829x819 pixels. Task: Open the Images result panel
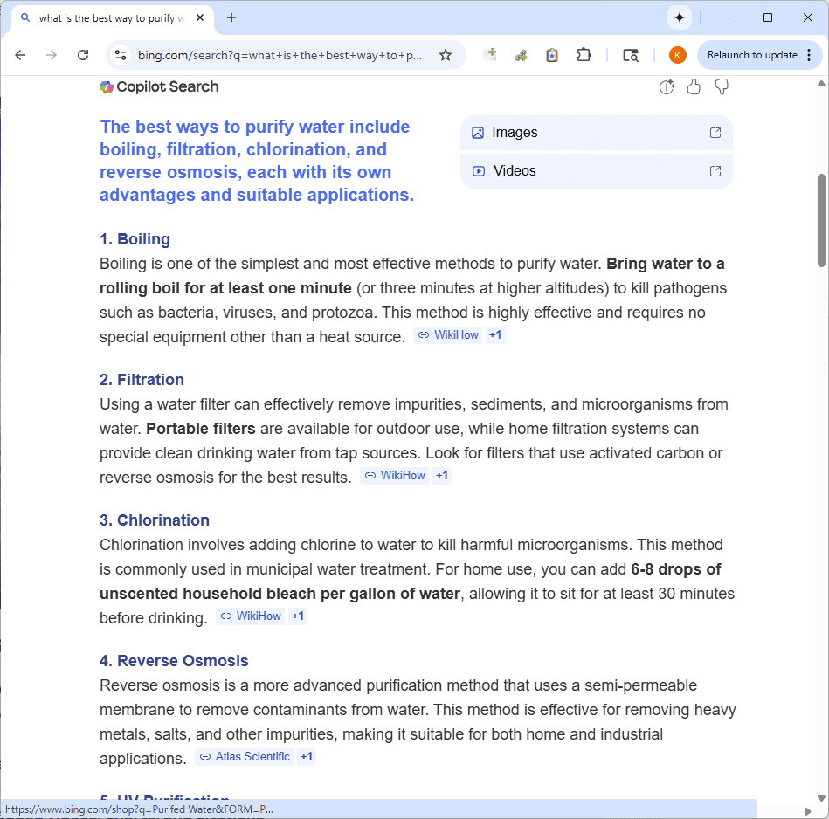pyautogui.click(x=597, y=133)
